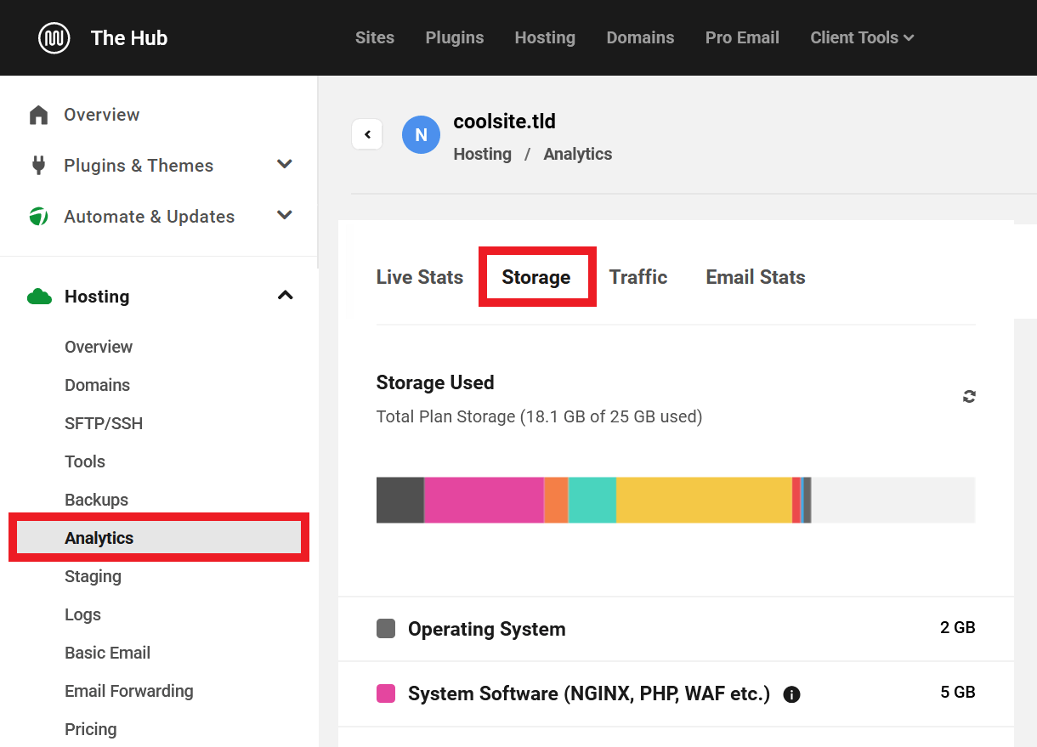
Task: Expand the Automate & Updates chevron
Action: (x=285, y=216)
